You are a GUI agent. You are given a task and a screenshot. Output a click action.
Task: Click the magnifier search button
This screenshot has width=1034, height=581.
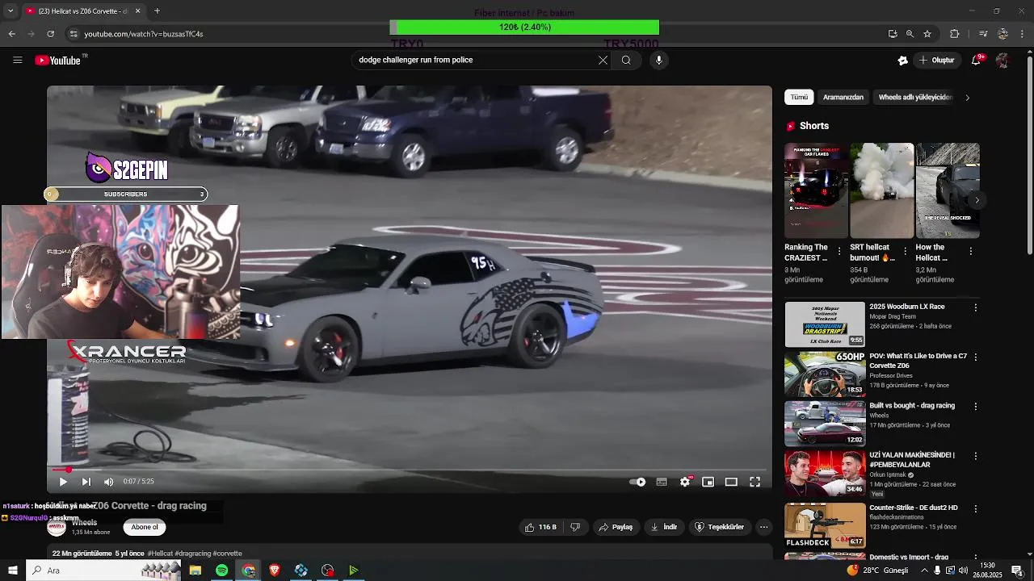coord(626,60)
